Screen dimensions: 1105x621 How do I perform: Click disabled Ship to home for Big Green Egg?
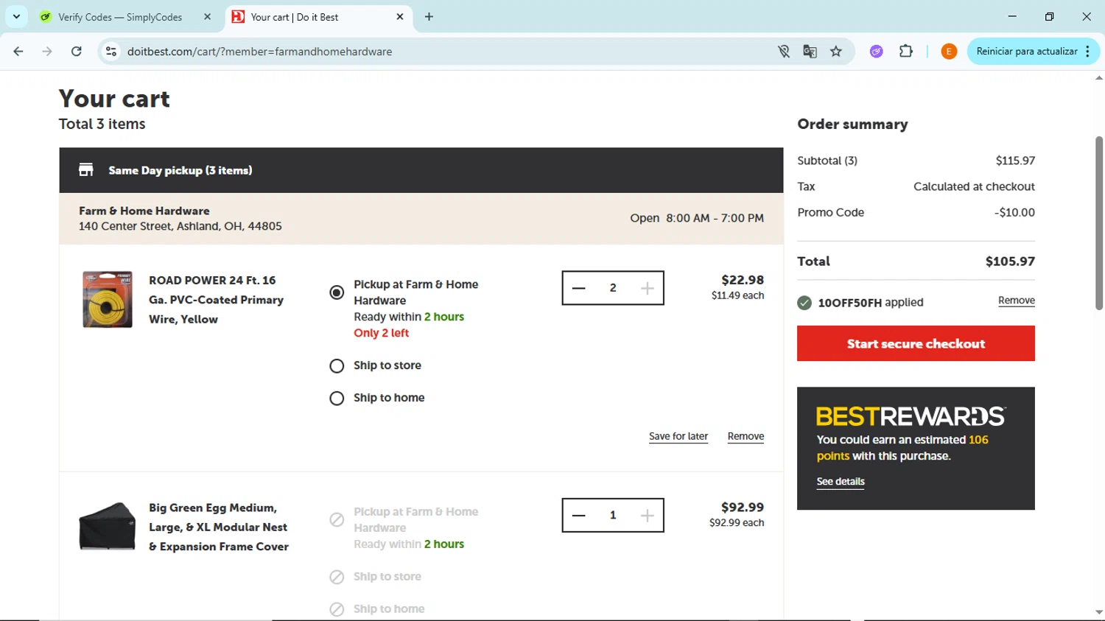tap(337, 609)
